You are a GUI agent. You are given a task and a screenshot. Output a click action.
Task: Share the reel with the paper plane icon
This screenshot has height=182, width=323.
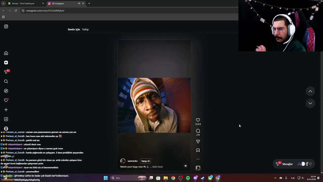[x=198, y=142]
